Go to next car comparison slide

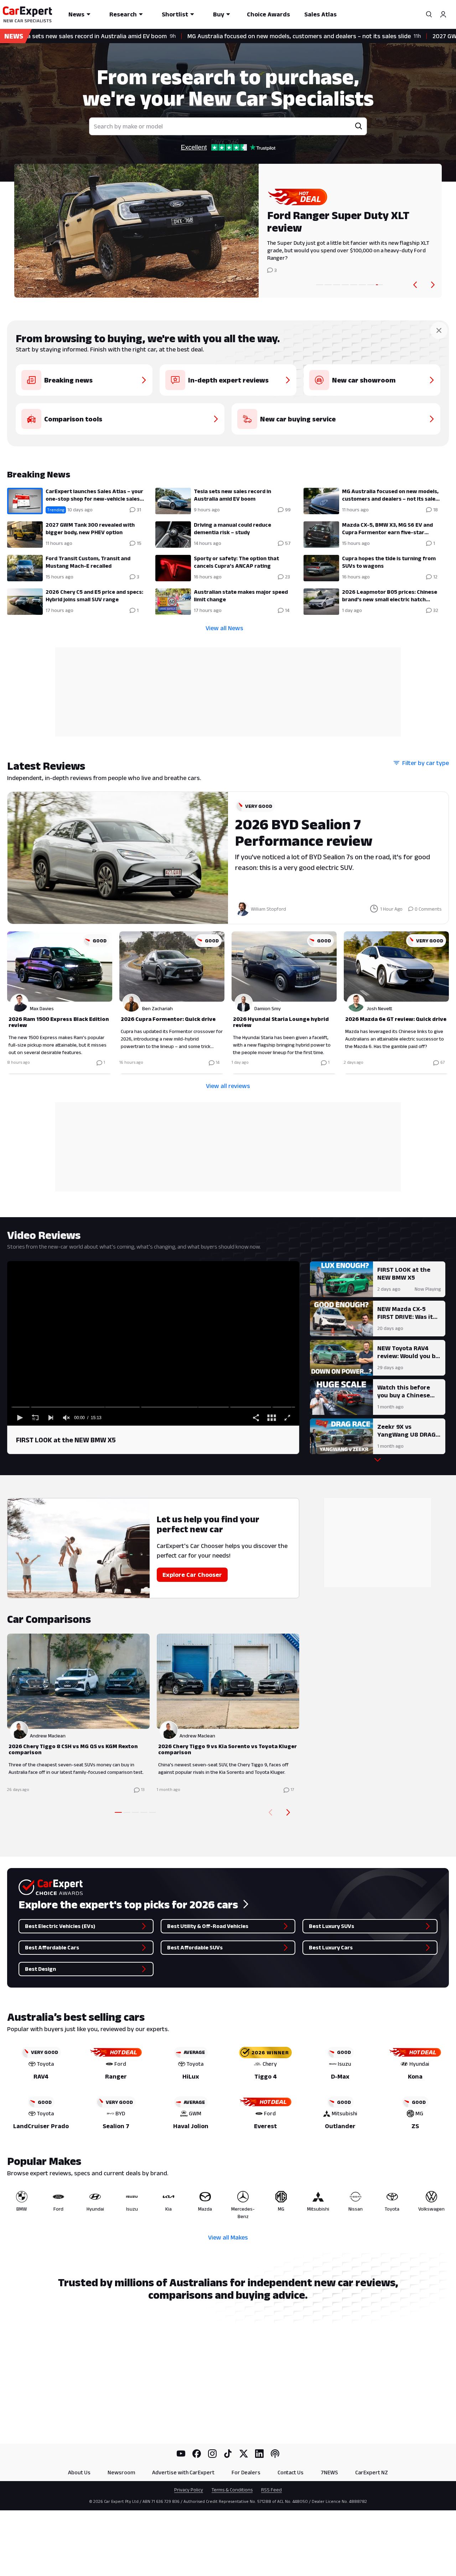click(288, 1812)
